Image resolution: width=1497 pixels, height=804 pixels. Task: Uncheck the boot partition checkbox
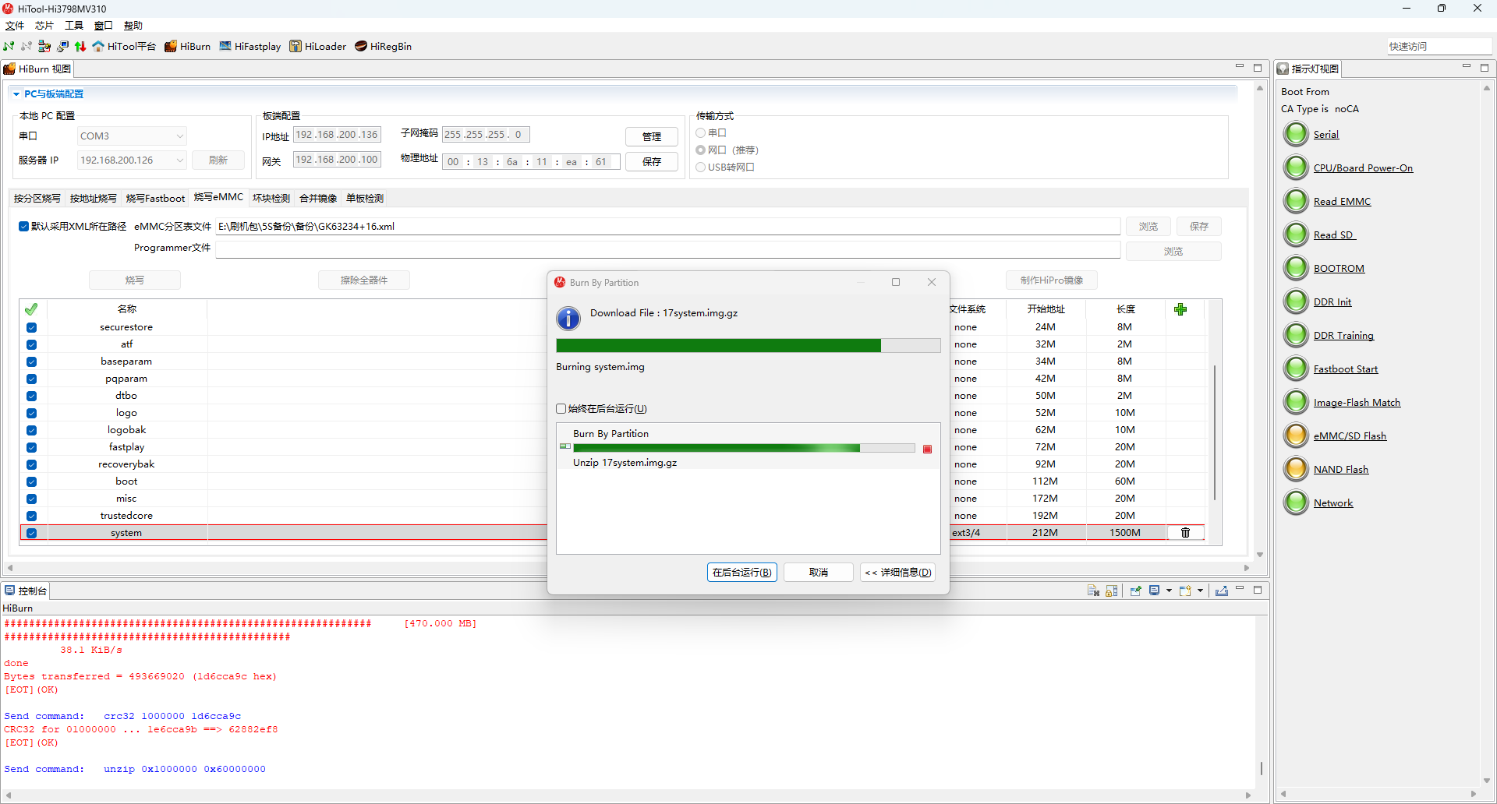(31, 481)
